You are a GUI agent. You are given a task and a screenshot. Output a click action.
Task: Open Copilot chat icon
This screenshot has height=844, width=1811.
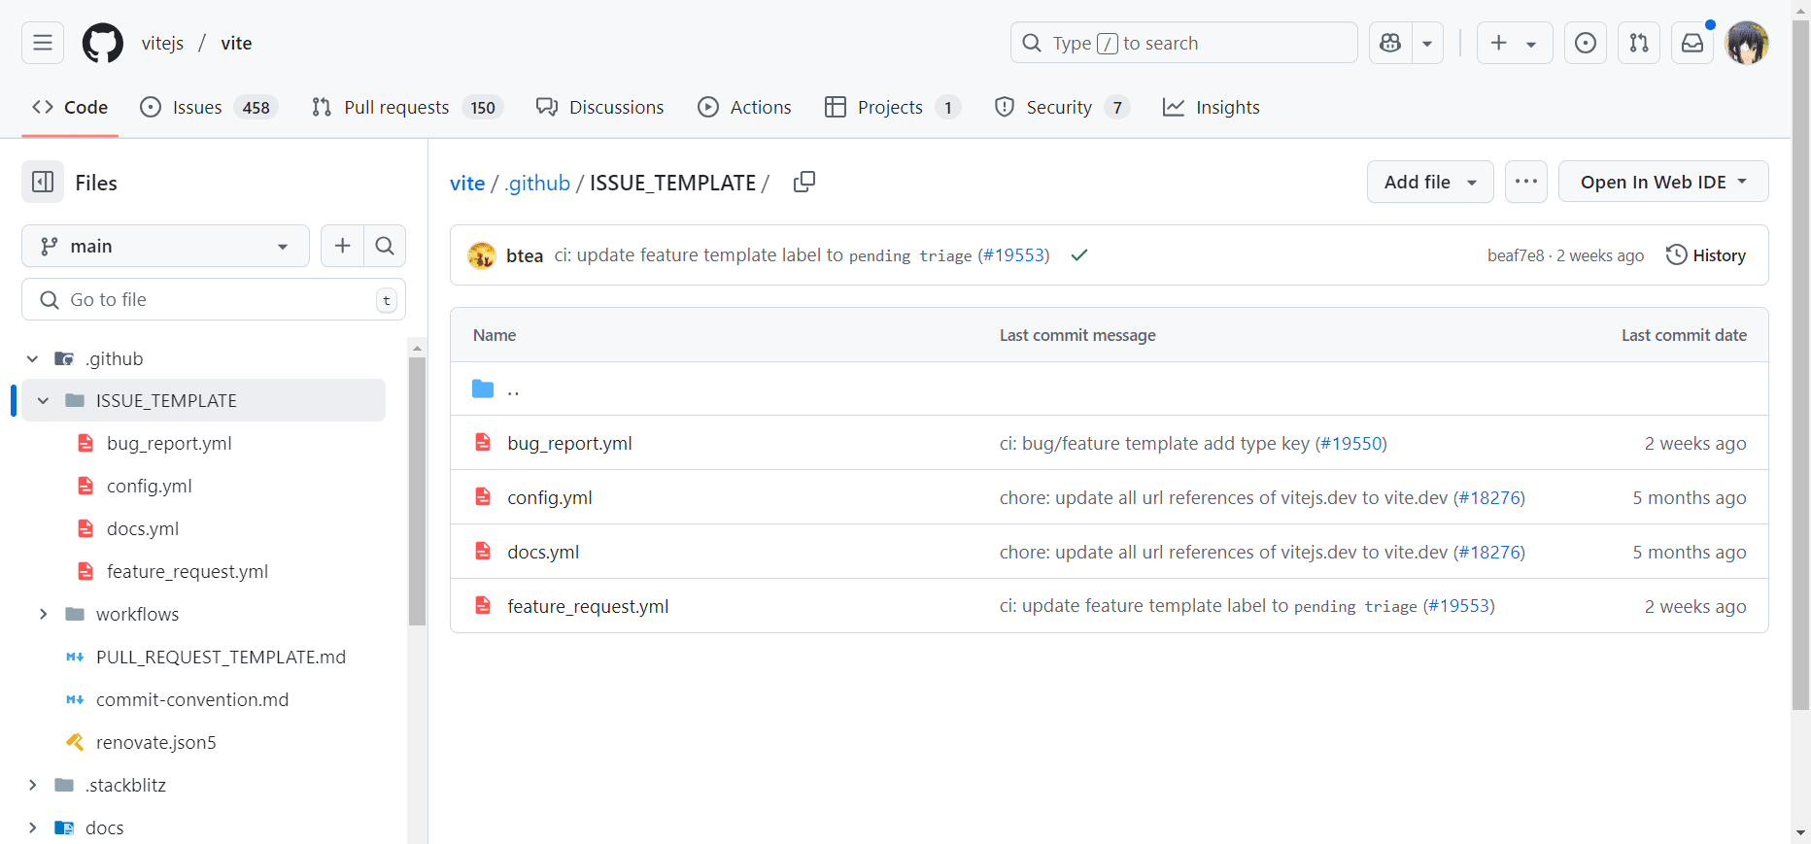pos(1390,43)
